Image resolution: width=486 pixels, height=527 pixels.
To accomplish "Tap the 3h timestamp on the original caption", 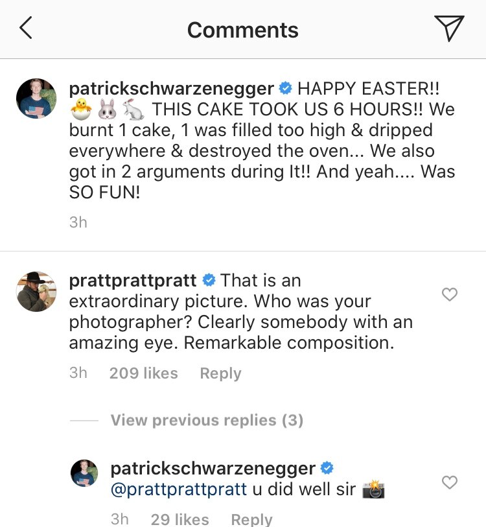I will [79, 221].
